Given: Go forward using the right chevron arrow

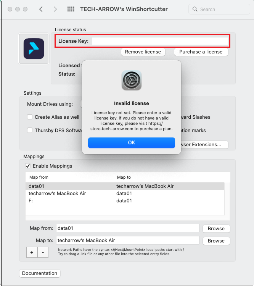Looking at the screenshot, I should (55, 9).
